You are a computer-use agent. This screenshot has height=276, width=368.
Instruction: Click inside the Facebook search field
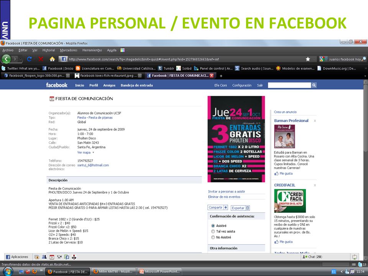pyautogui.click(x=289, y=85)
